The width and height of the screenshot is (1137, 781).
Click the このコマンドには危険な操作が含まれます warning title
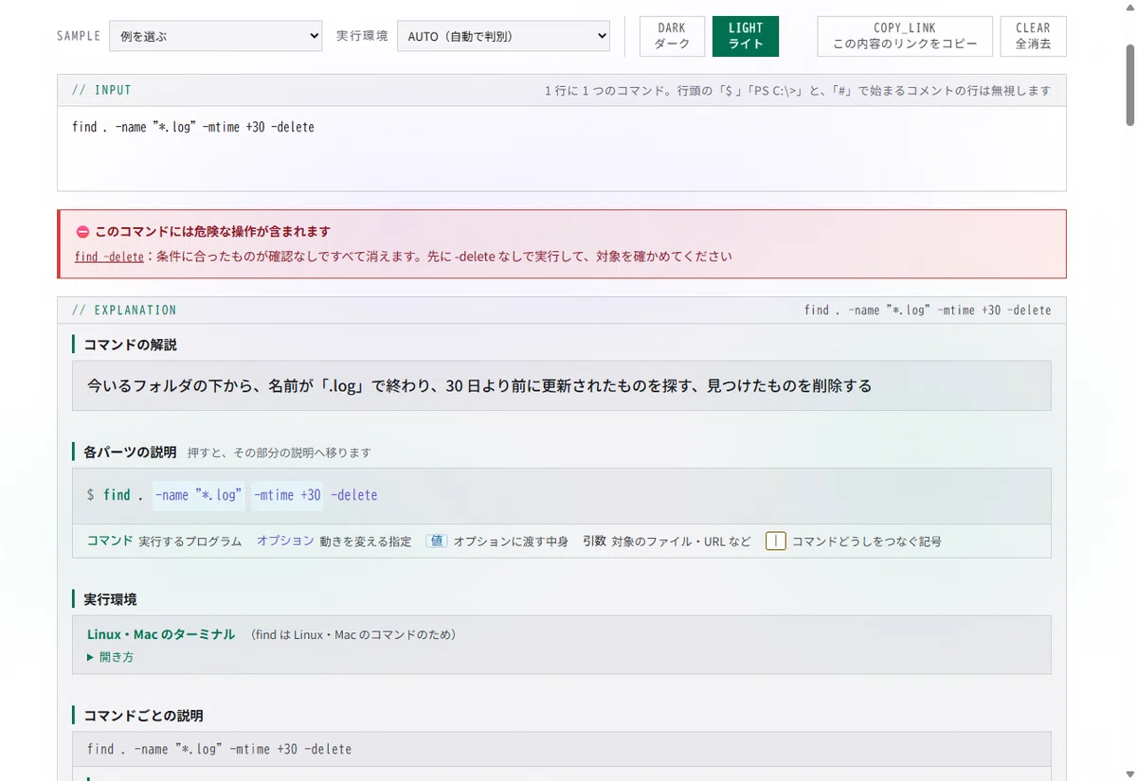point(212,232)
